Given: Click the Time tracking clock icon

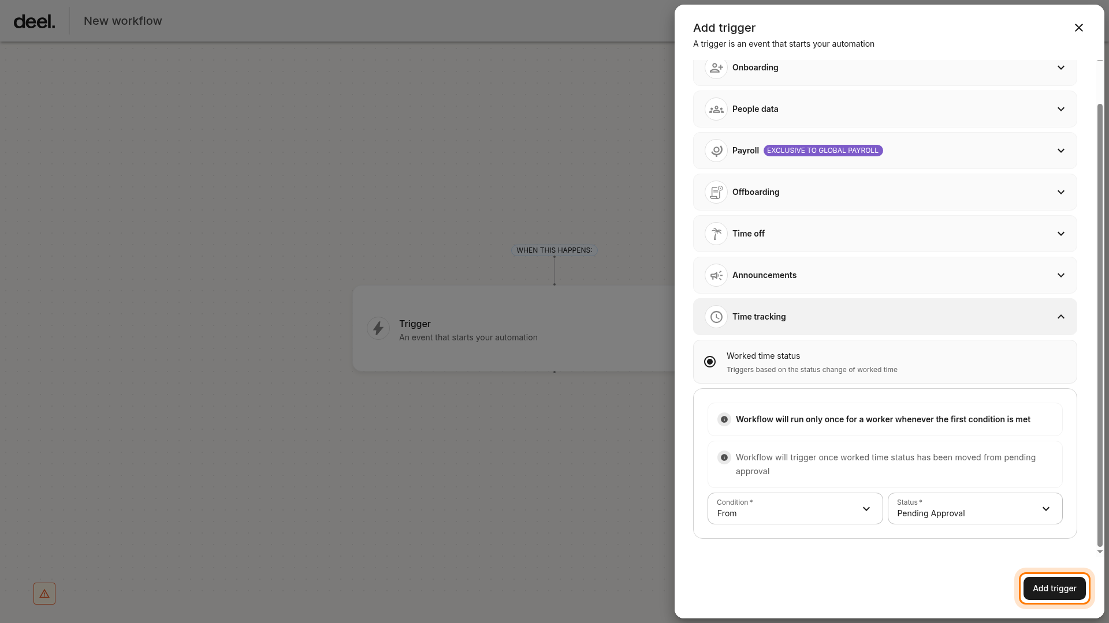Looking at the screenshot, I should coord(716,317).
